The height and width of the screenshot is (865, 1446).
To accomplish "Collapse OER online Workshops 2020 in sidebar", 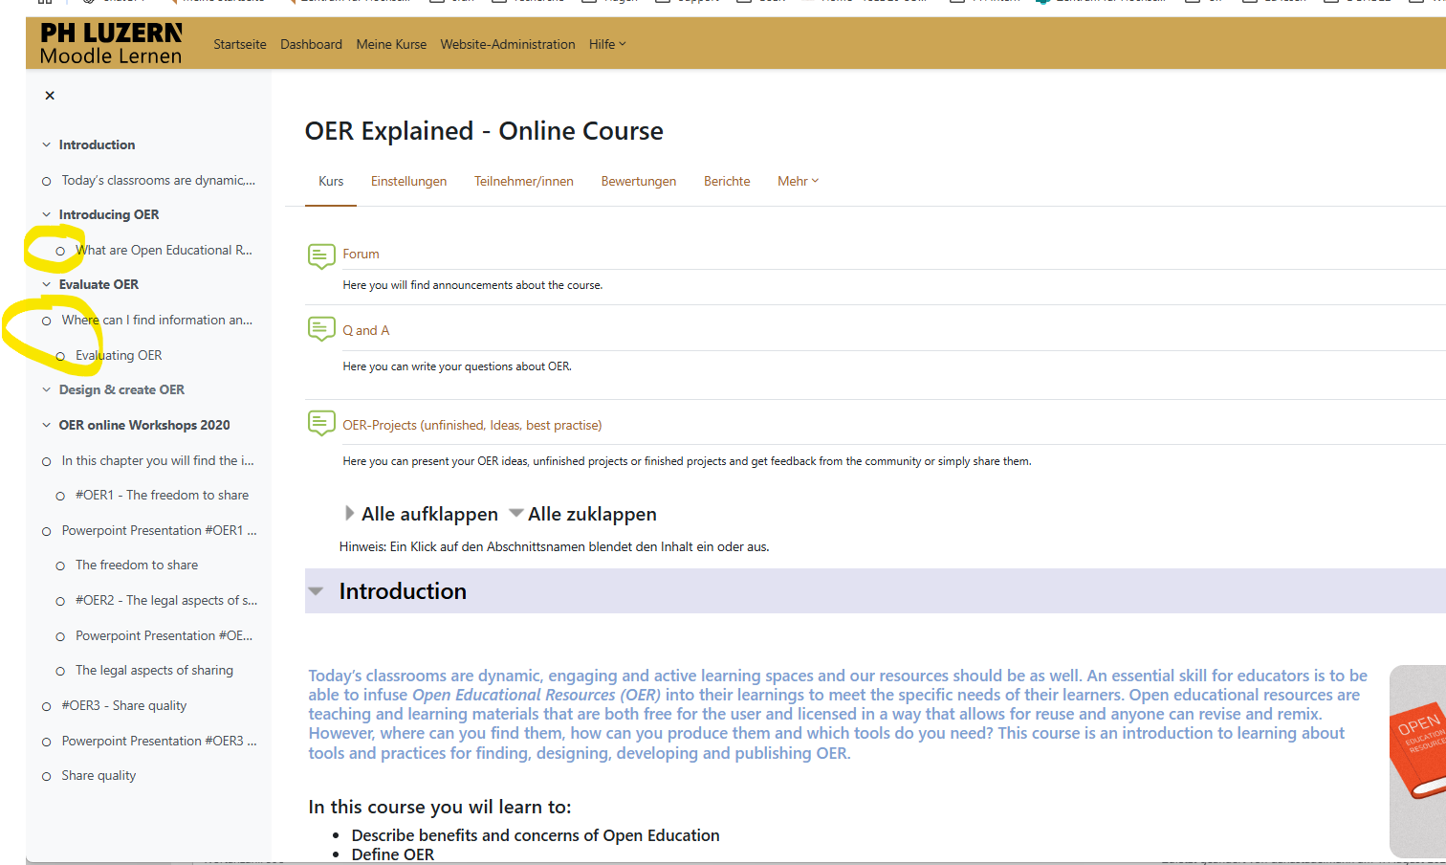I will pyautogui.click(x=46, y=425).
